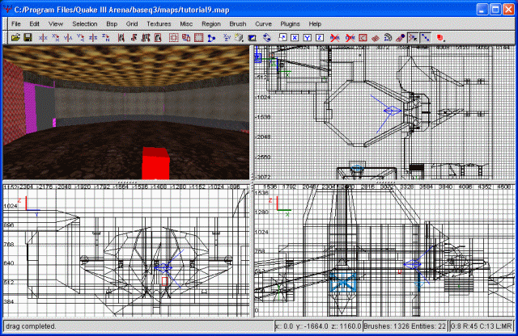518x336 pixels.
Task: Click the free scaling arrow-box icon
Action: (282, 38)
